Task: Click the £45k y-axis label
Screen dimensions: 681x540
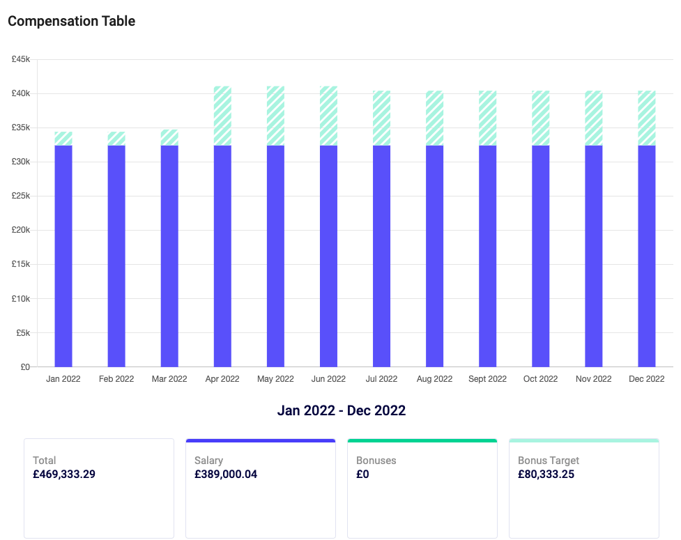Action: point(20,59)
